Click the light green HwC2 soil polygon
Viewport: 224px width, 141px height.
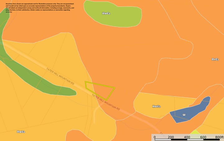pyautogui.click(x=113, y=14)
